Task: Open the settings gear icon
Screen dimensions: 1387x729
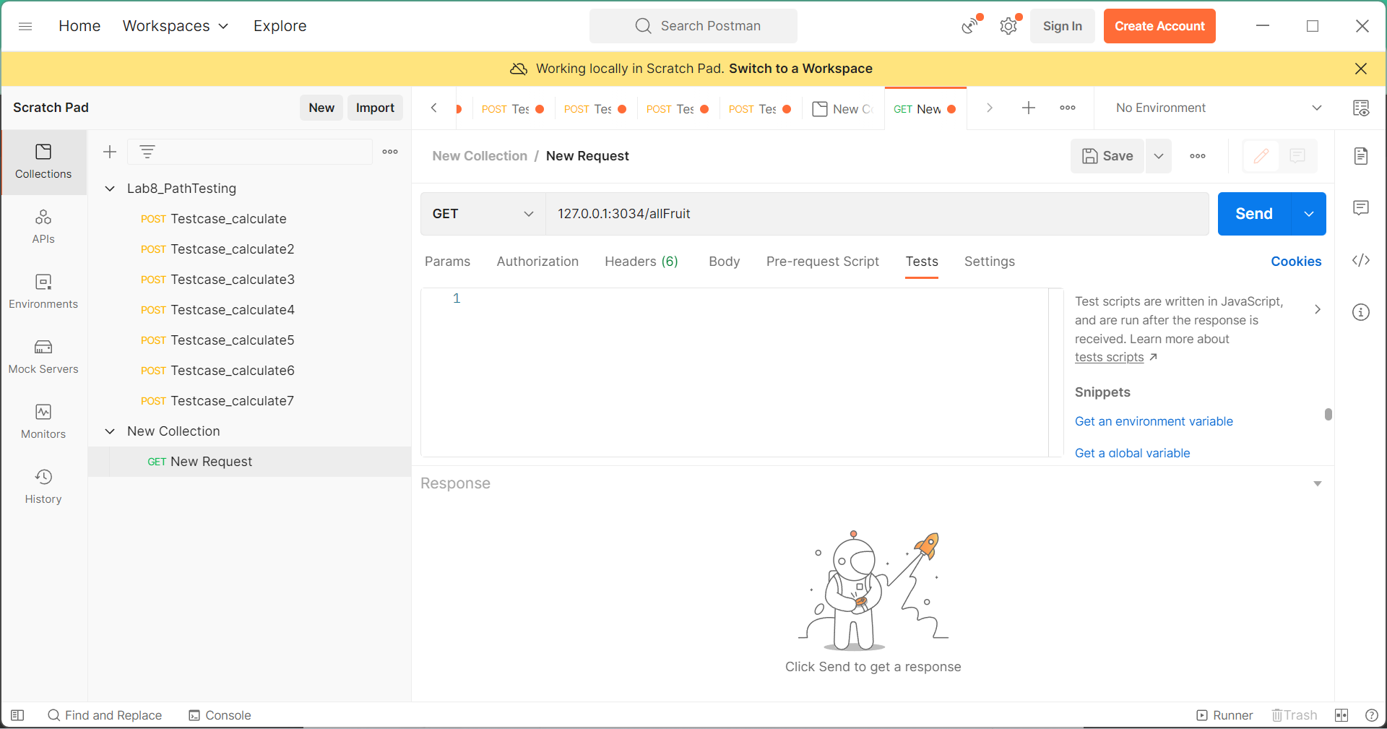Action: (x=1008, y=27)
